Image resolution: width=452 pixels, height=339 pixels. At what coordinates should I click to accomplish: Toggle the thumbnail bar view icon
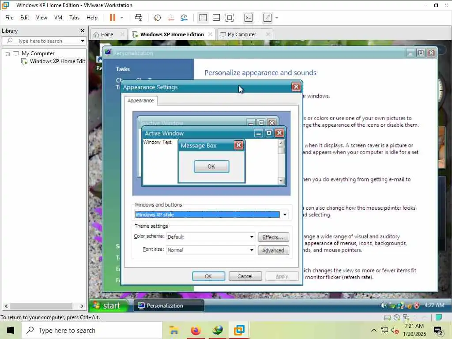[216, 18]
